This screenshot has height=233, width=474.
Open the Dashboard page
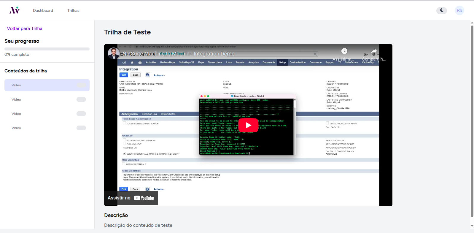click(43, 10)
